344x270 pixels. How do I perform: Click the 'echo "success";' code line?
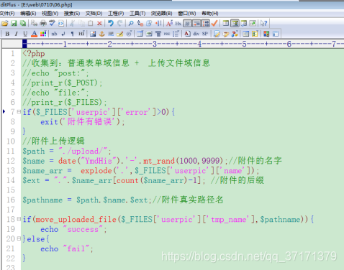73,229
